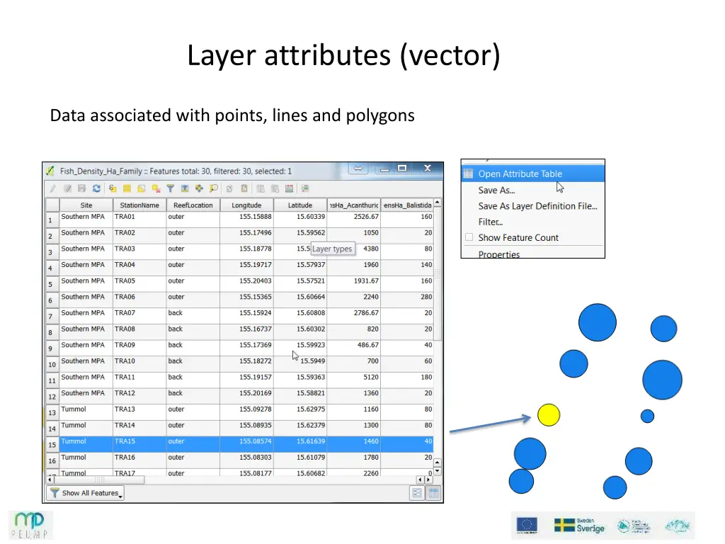Select row number 1 header

52,220
